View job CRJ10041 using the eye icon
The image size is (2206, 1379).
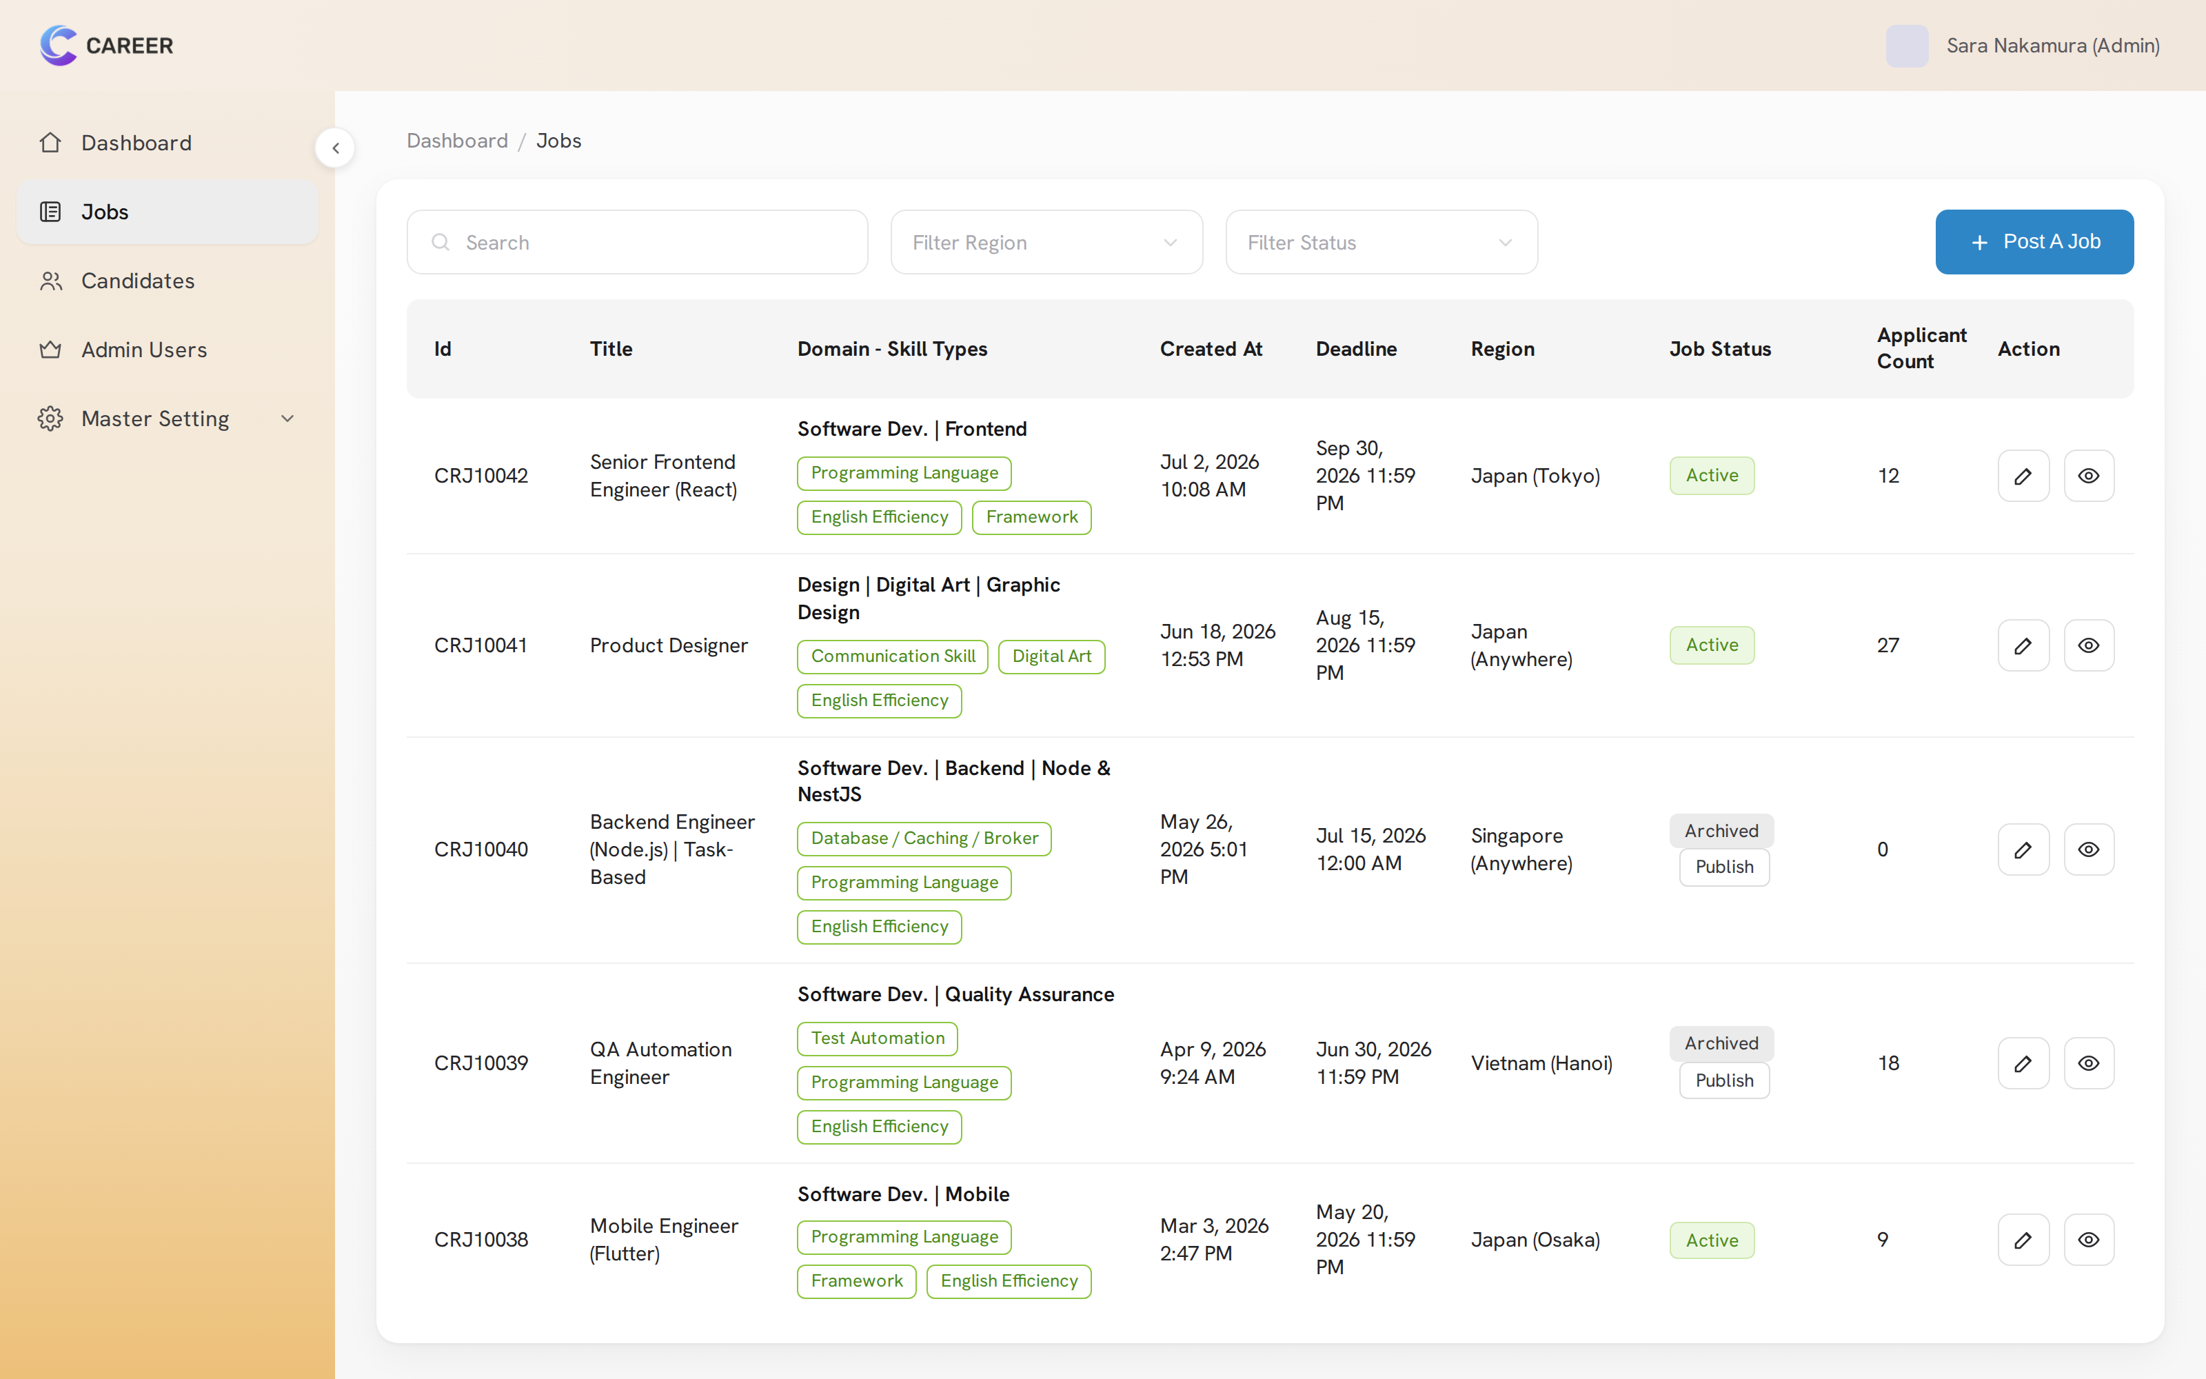click(x=2088, y=645)
